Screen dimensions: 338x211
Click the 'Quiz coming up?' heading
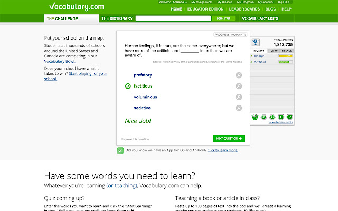click(64, 198)
